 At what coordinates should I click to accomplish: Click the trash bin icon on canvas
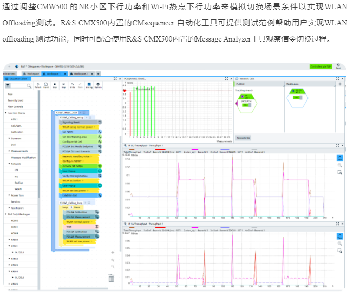(x=111, y=278)
